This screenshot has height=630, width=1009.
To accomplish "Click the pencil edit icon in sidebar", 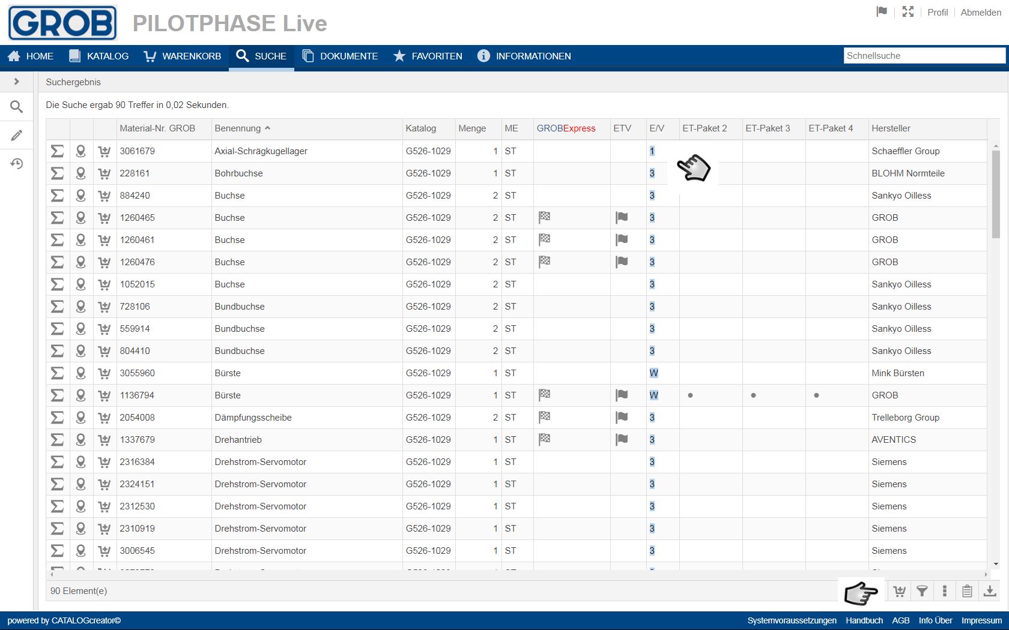I will click(17, 136).
